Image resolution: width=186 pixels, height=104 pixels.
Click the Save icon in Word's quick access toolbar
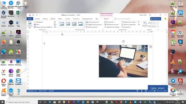[30, 15]
